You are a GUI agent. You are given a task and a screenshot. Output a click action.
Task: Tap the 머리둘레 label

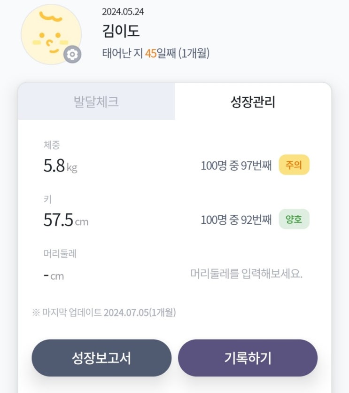[x=60, y=254]
